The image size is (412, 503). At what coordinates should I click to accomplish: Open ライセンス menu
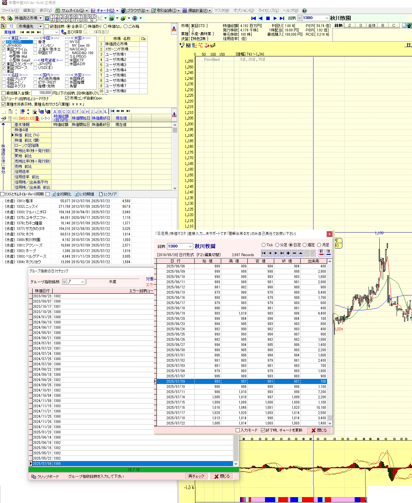pos(268,10)
